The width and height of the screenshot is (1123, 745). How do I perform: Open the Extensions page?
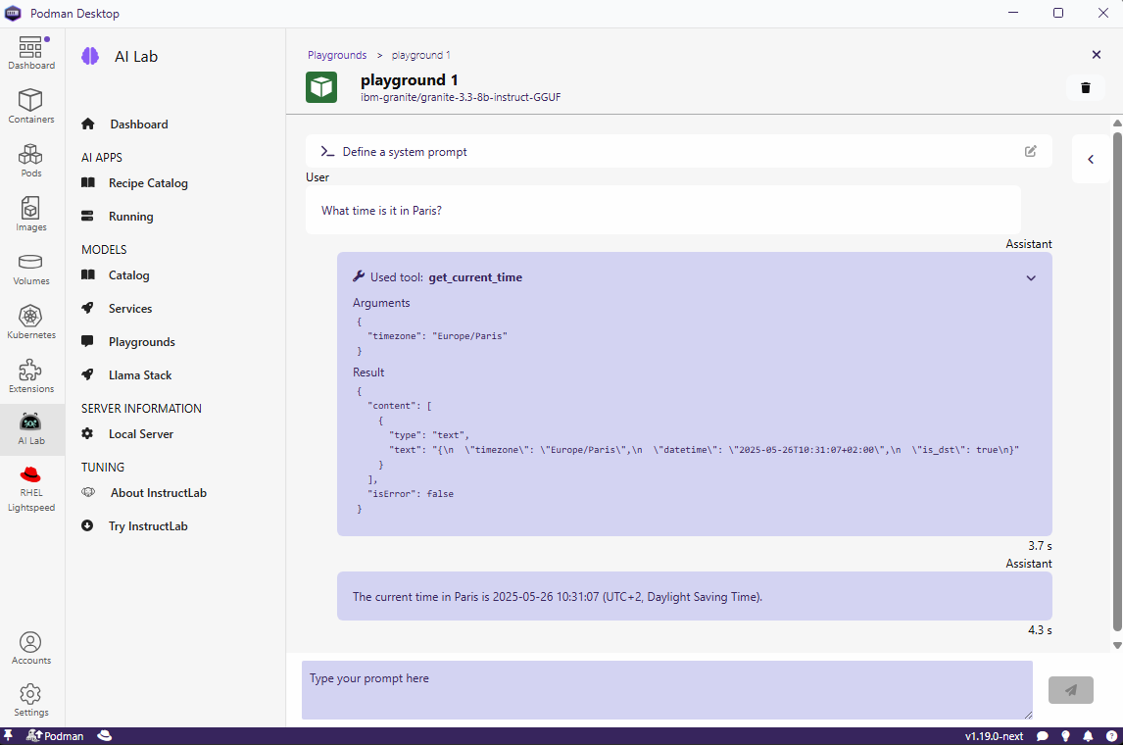(31, 375)
